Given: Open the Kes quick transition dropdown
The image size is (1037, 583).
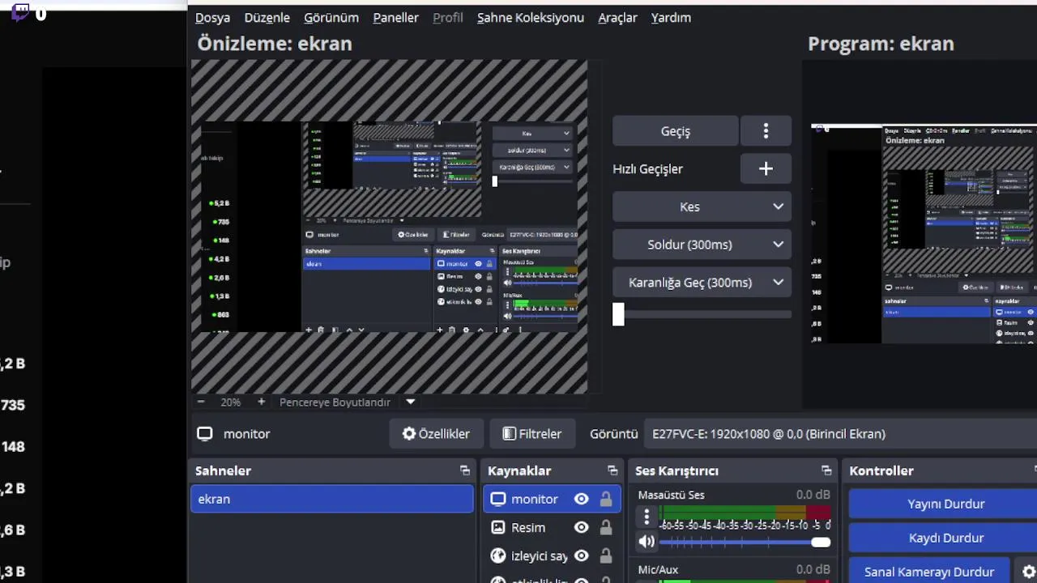Looking at the screenshot, I should click(x=702, y=206).
